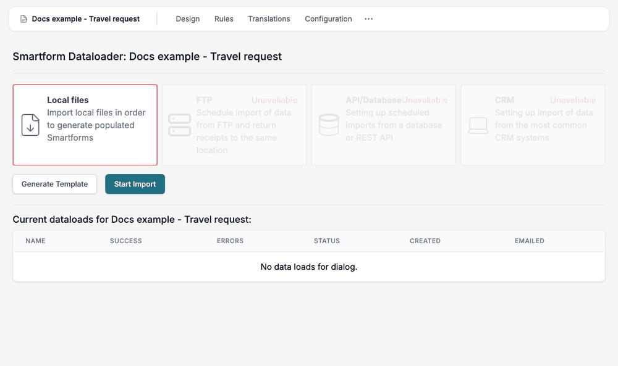Click the 'Smartform Dataloader' page heading
The image size is (618, 366).
pyautogui.click(x=147, y=56)
